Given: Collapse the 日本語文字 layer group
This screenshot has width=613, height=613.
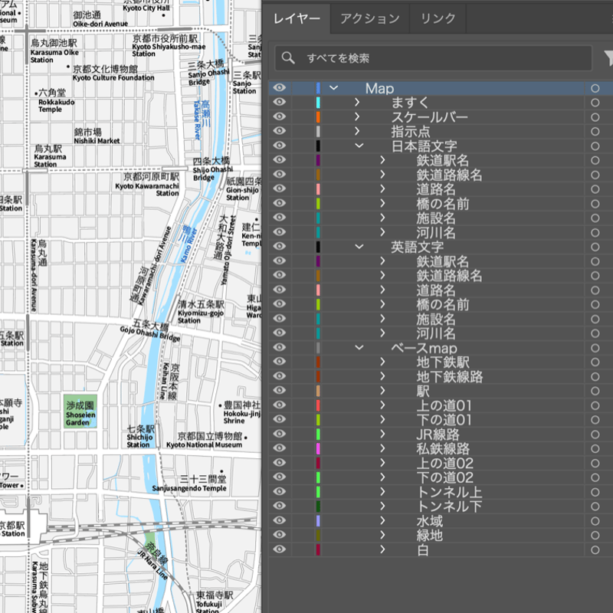Looking at the screenshot, I should click(359, 146).
